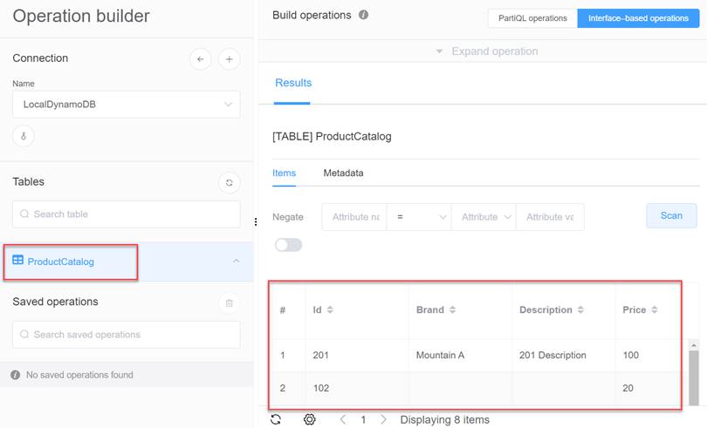The width and height of the screenshot is (707, 428).
Task: Expand the operation panel
Action: pyautogui.click(x=487, y=51)
